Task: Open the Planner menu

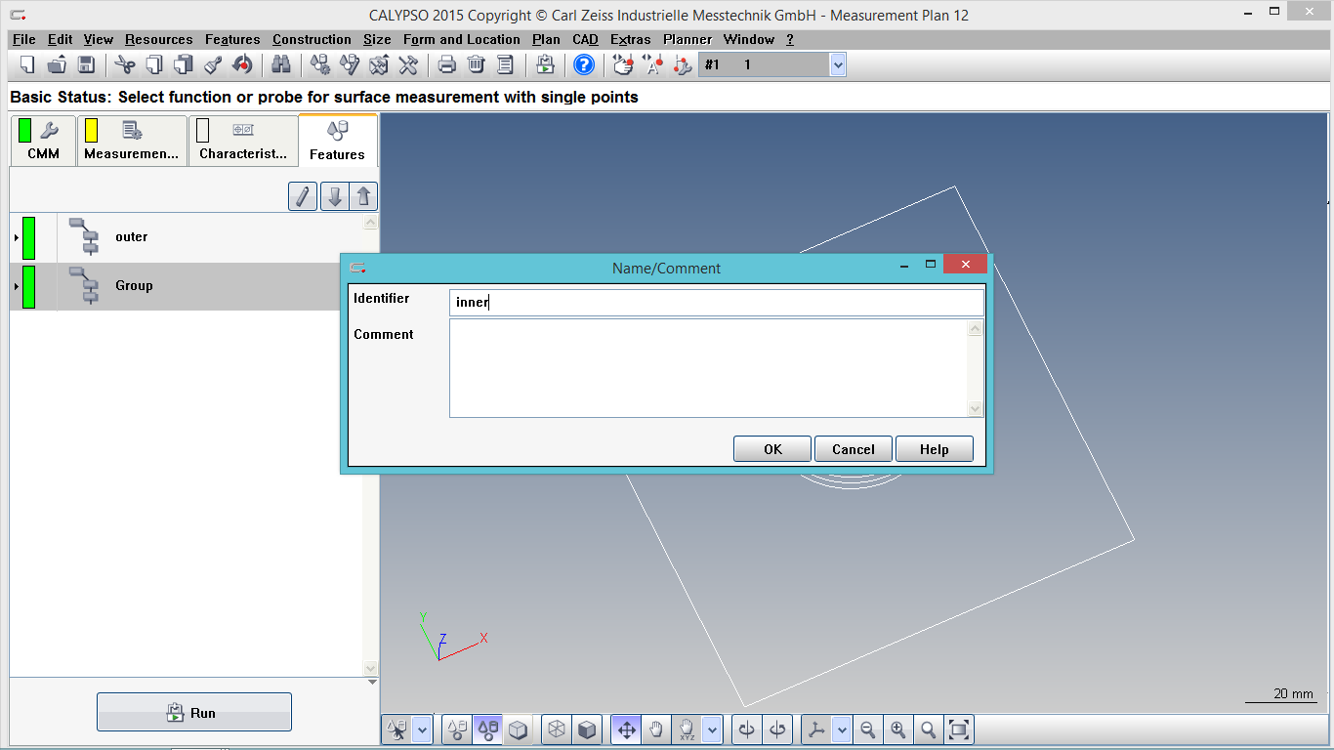Action: coord(688,39)
